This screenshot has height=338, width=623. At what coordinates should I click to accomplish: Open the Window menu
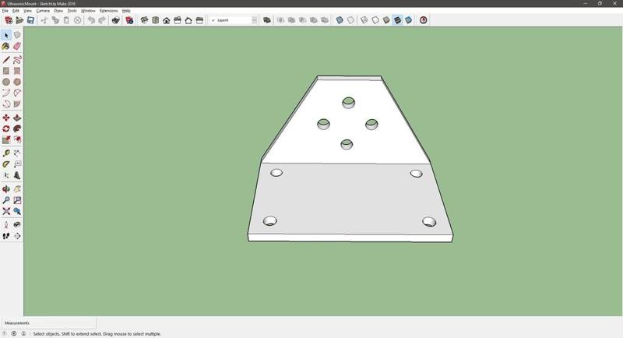tap(88, 11)
